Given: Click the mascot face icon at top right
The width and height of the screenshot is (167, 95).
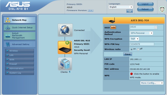Looking at the screenshot, I should tap(162, 9).
